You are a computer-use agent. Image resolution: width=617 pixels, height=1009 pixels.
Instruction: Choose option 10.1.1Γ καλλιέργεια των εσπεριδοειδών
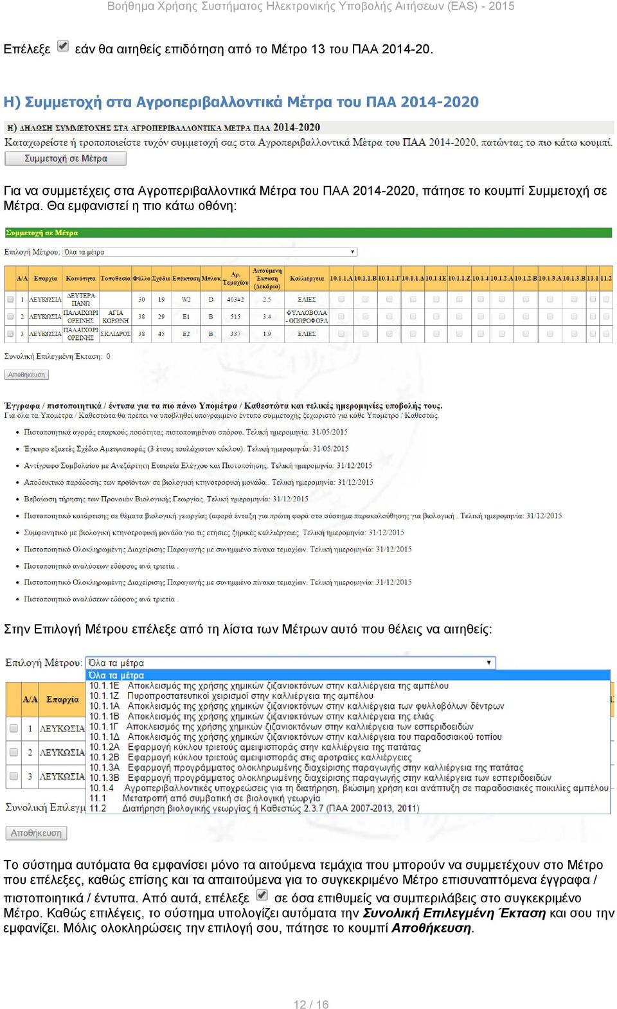pos(348,727)
